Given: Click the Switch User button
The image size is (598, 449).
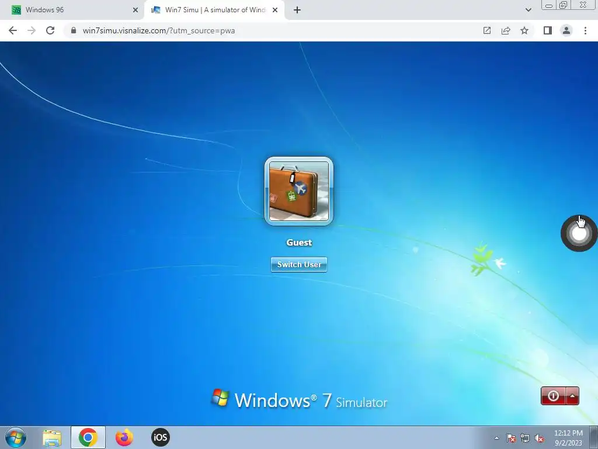Looking at the screenshot, I should tap(299, 264).
